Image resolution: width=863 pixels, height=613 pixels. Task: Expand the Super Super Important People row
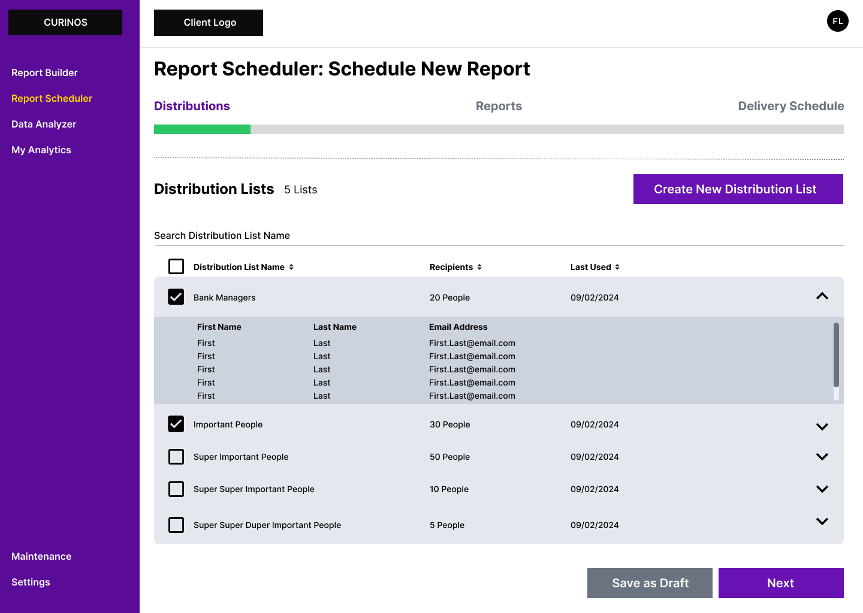tap(822, 489)
